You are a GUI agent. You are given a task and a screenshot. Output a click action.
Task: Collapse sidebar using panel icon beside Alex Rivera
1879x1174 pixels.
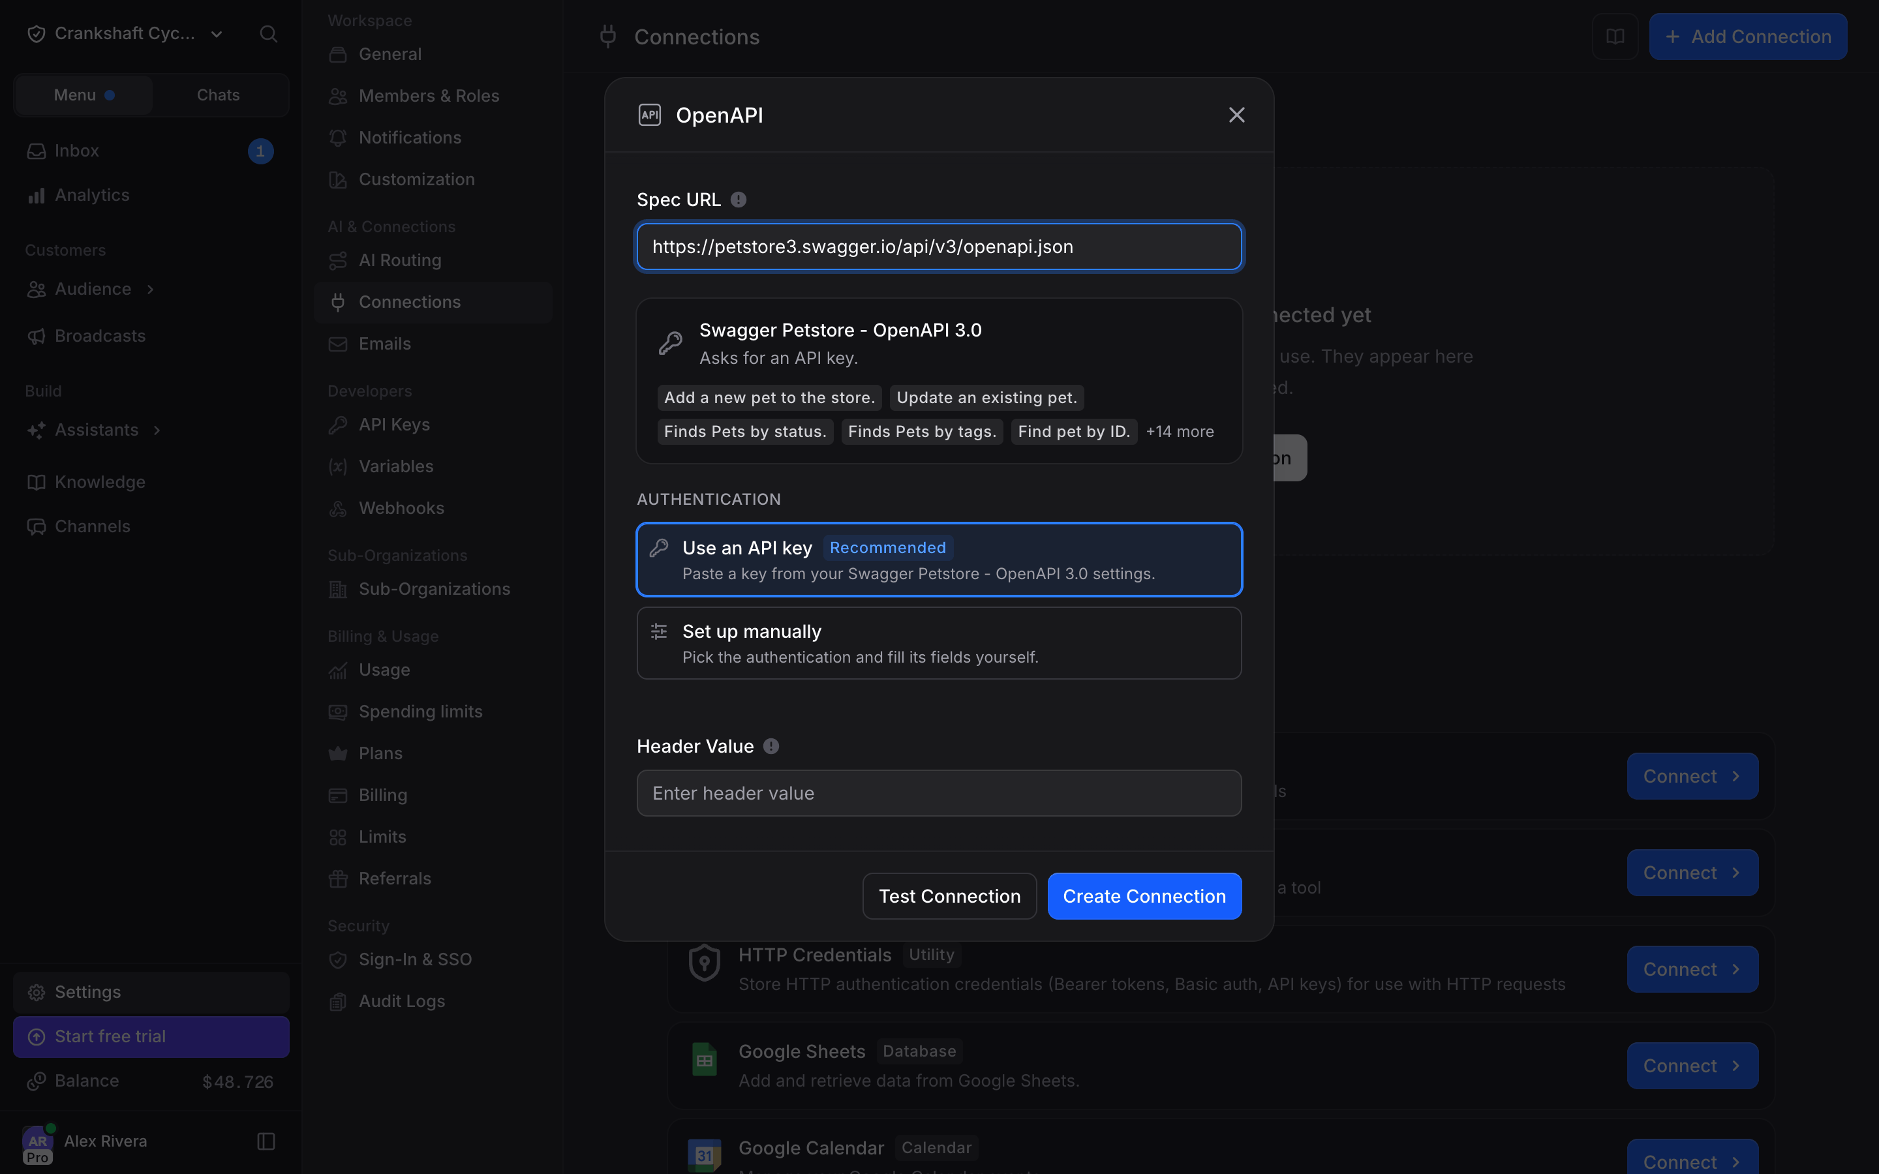(266, 1141)
